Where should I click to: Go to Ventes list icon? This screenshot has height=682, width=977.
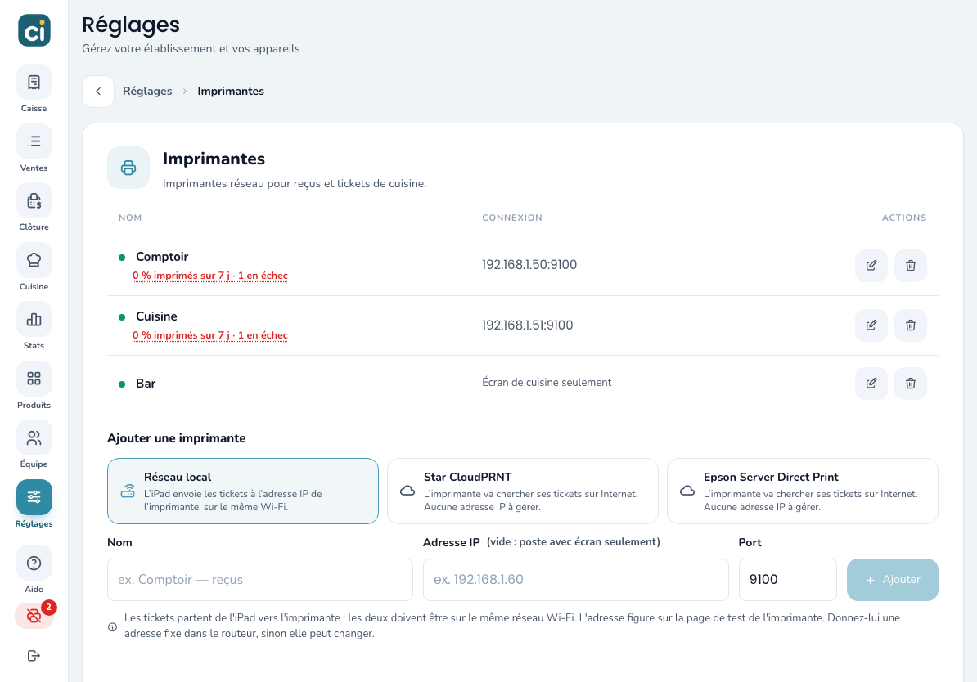34,141
